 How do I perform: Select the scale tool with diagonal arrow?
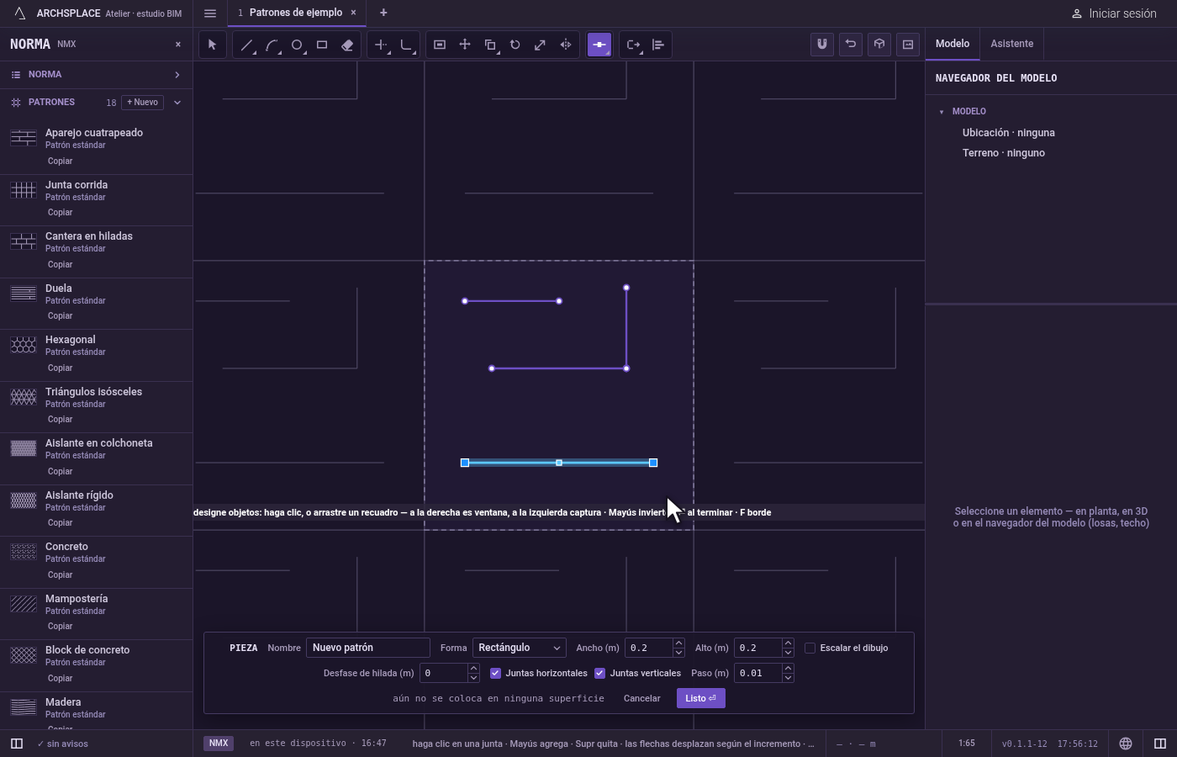click(541, 45)
